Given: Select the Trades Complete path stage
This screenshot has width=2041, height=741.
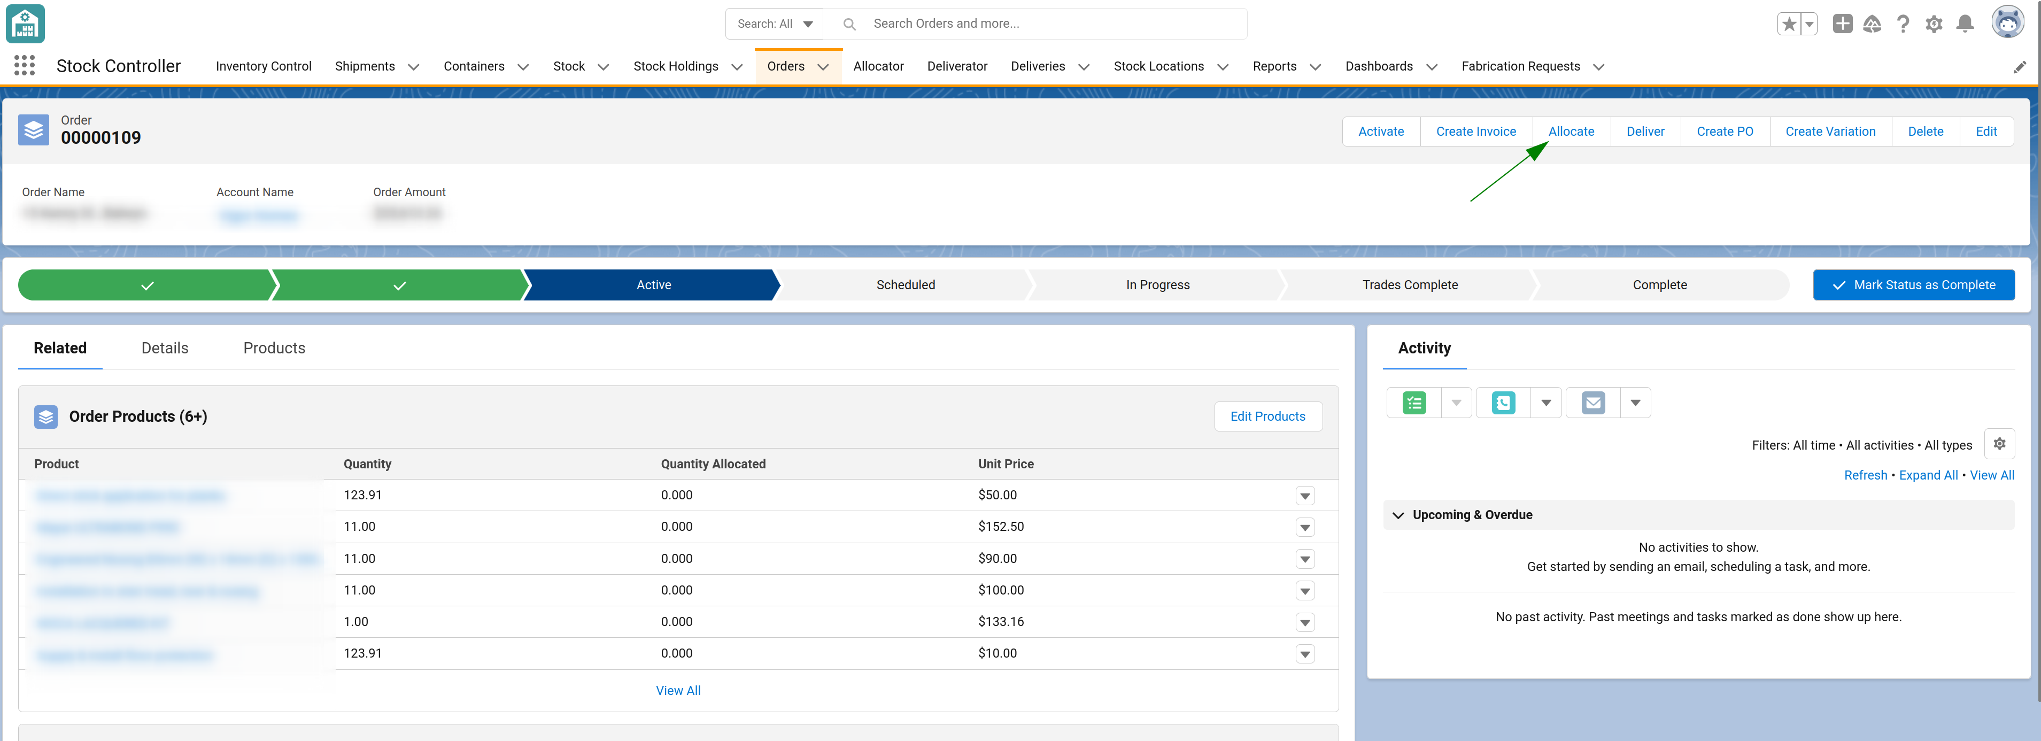Looking at the screenshot, I should [1410, 285].
